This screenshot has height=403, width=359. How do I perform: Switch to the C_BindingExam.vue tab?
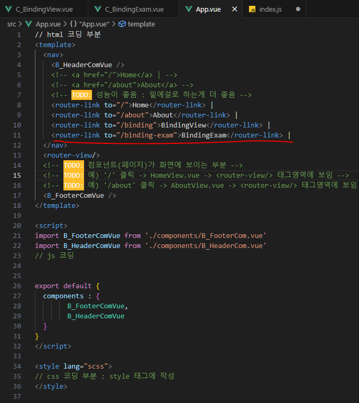pos(134,9)
